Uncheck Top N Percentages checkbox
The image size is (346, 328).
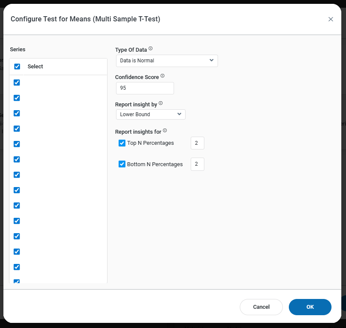pyautogui.click(x=122, y=143)
